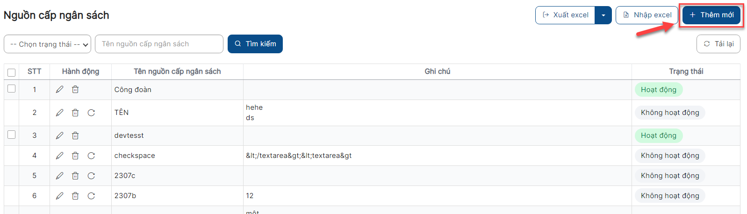This screenshot has width=747, height=214.
Task: Click the edit pencil for Công đoàn
Action: click(59, 89)
